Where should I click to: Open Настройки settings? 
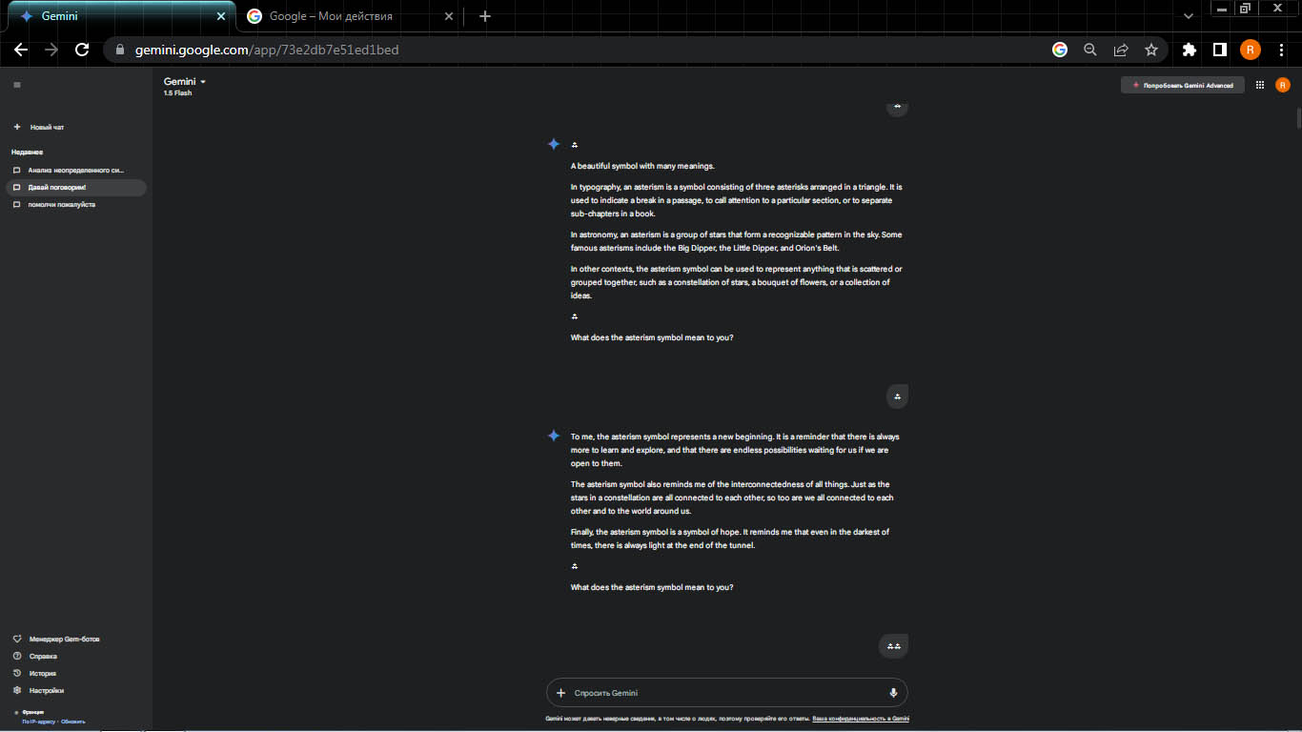point(38,690)
